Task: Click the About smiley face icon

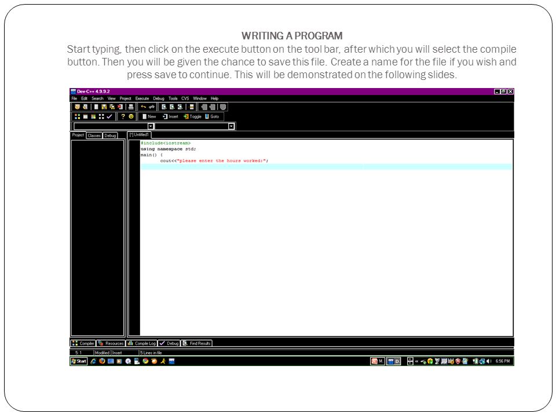Action: (131, 116)
